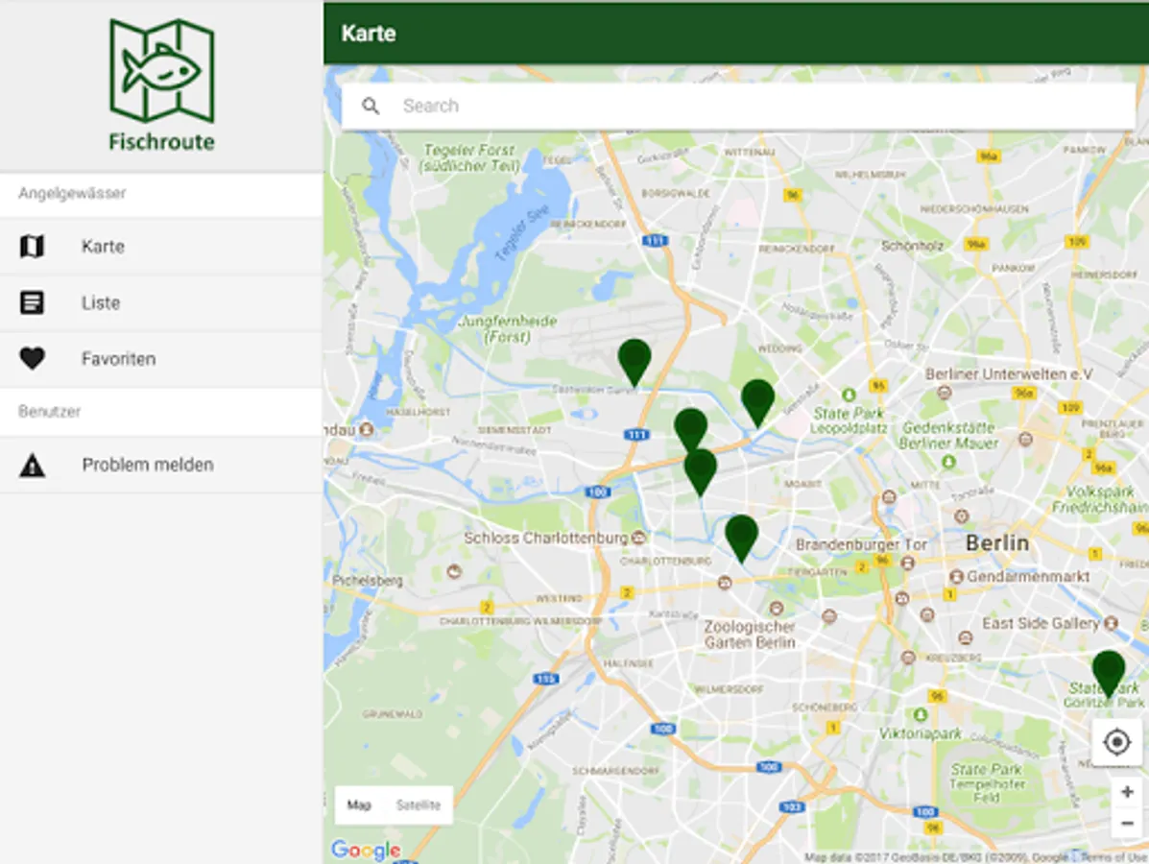Click the my location crosshair button
This screenshot has width=1149, height=864.
coord(1116,742)
